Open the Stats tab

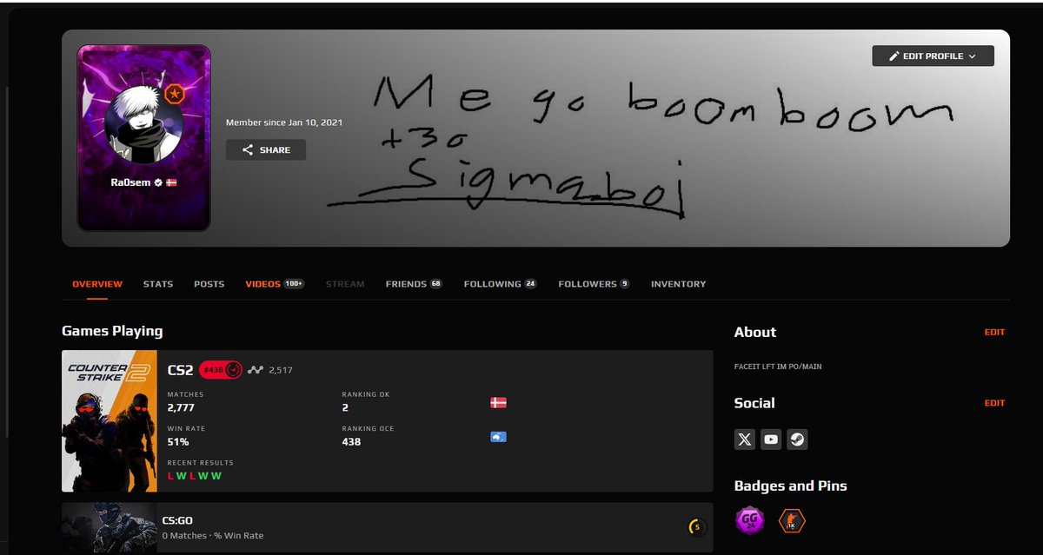coord(158,284)
